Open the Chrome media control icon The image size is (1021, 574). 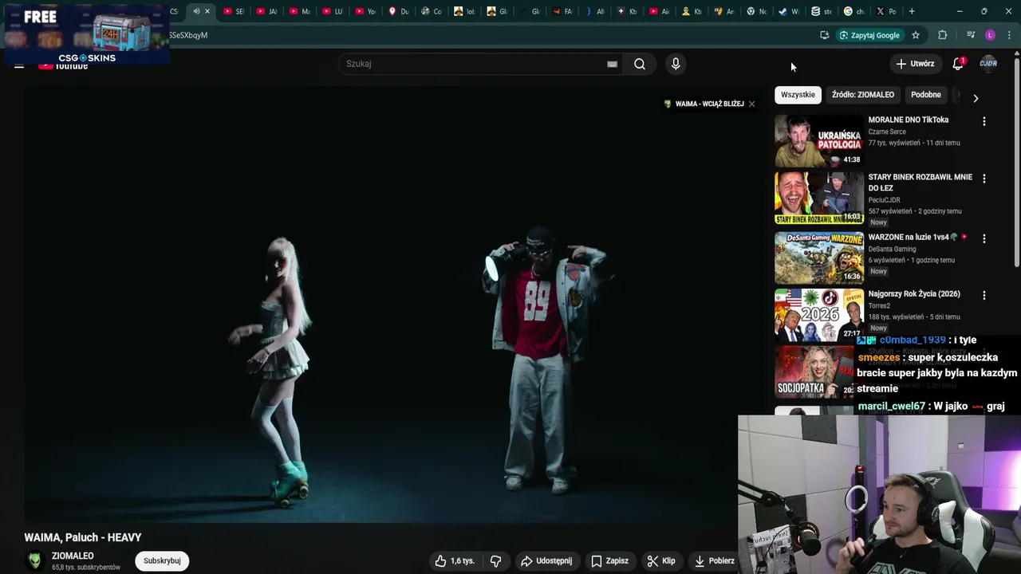tap(971, 35)
